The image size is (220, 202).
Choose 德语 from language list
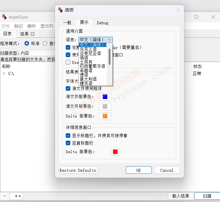[92, 75]
